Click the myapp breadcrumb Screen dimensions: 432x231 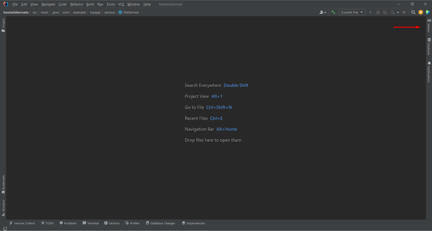(95, 12)
